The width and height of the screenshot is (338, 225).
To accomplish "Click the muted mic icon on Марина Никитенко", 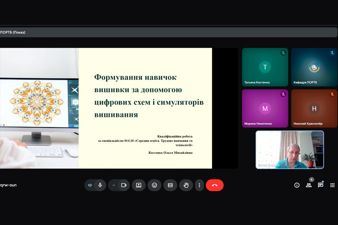I will [283, 94].
